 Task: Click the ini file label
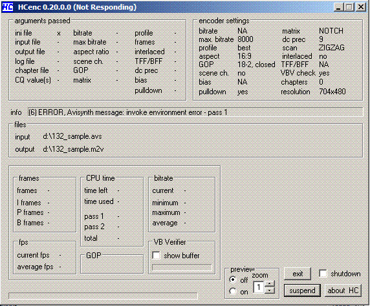click(23, 33)
